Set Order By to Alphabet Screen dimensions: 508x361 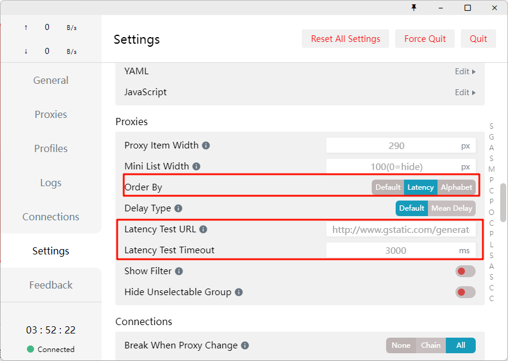tap(456, 187)
